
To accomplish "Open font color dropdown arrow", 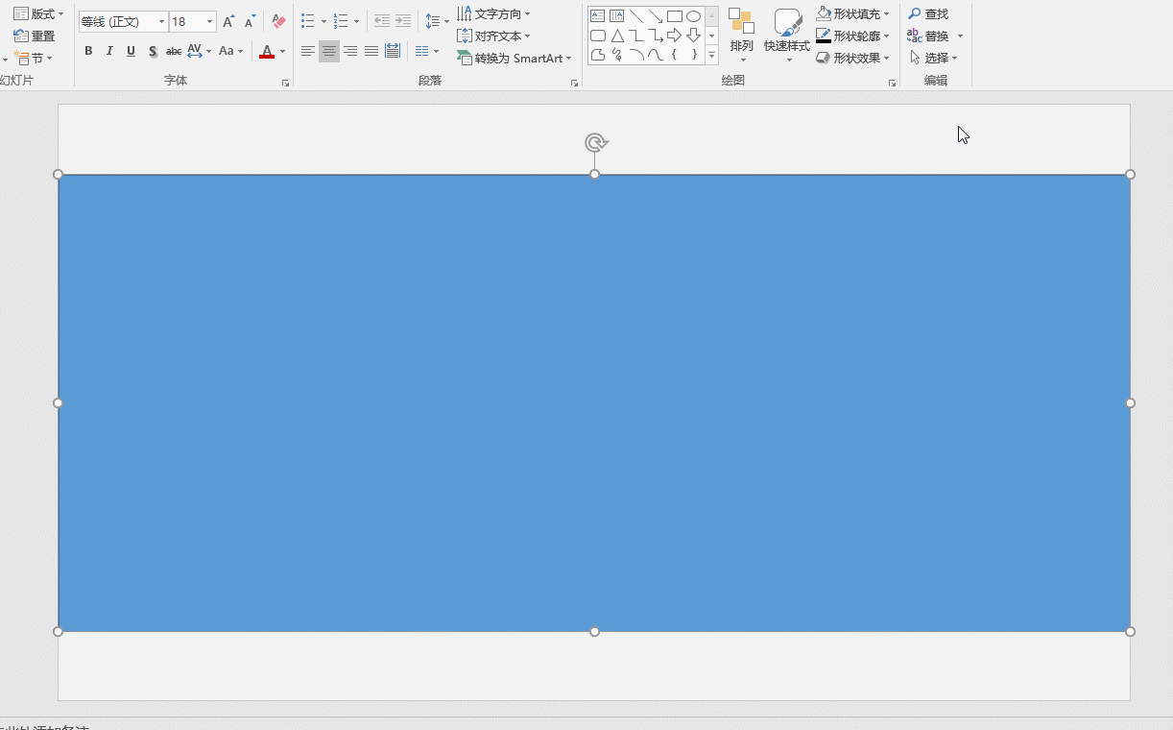I will [283, 51].
